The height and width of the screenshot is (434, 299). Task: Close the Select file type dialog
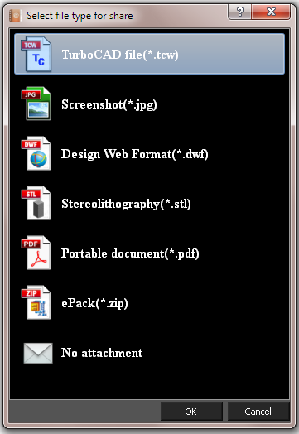271,12
